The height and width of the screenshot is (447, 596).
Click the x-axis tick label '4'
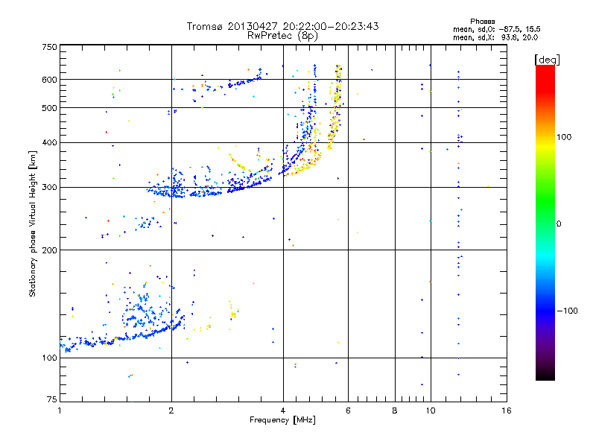point(283,410)
